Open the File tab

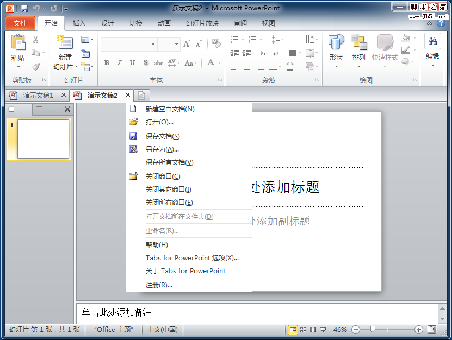20,23
